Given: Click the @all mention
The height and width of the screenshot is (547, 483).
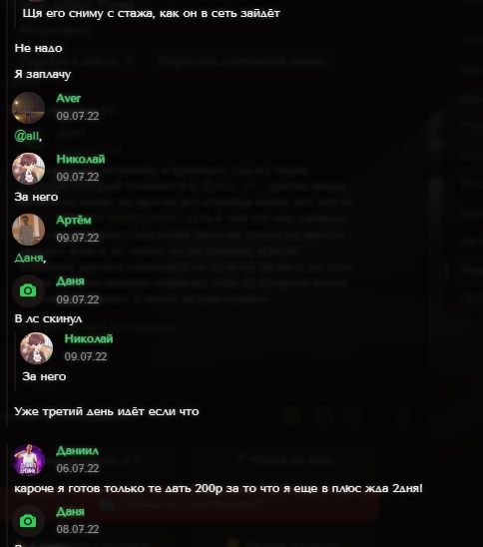Looking at the screenshot, I should [27, 136].
